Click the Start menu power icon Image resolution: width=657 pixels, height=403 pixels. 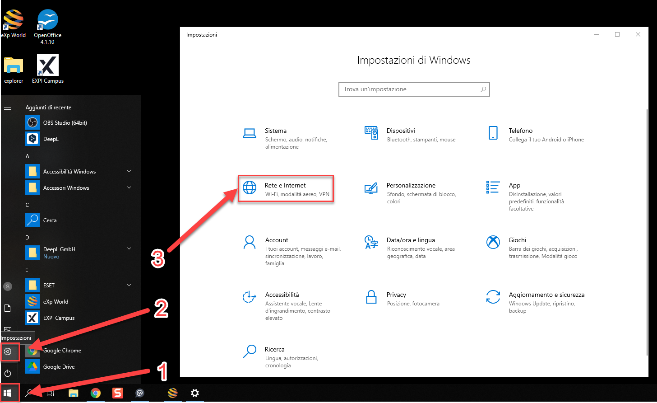(x=8, y=373)
